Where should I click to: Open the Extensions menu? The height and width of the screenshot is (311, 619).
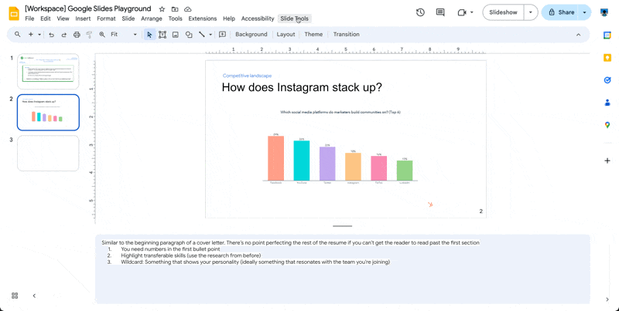pos(203,19)
